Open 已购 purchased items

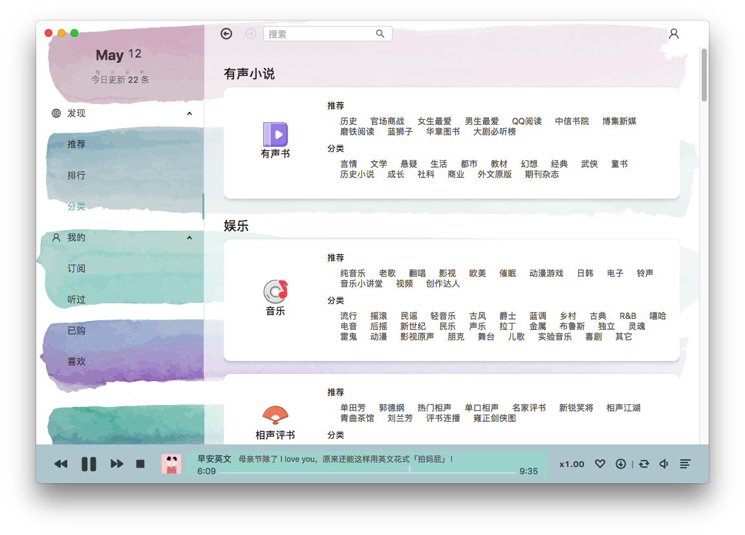76,330
